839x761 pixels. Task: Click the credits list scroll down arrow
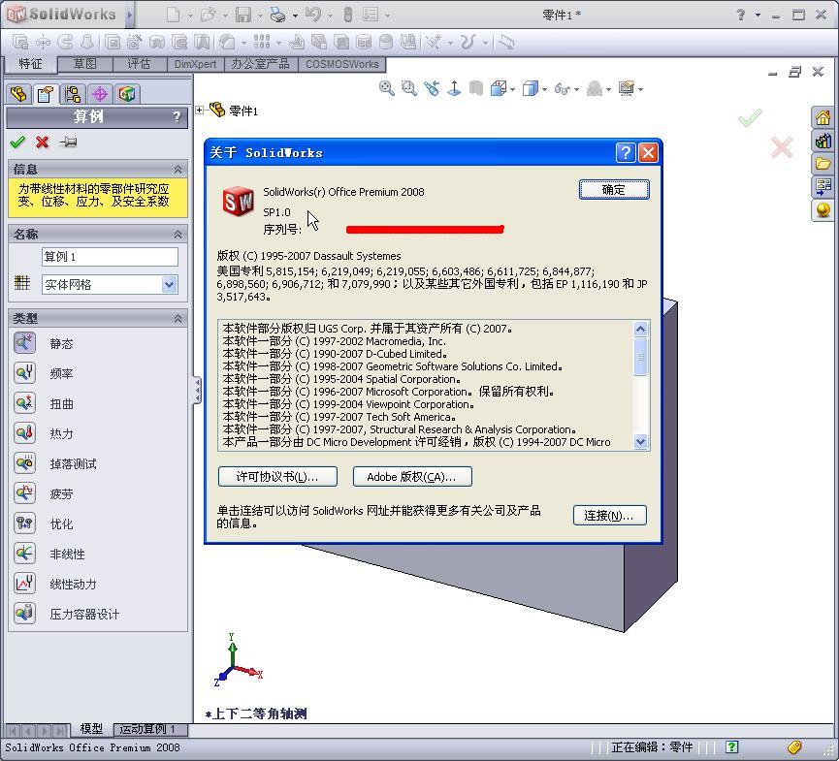pyautogui.click(x=640, y=442)
